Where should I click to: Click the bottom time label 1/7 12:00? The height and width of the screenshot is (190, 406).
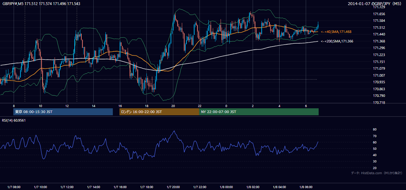click(x=67, y=187)
